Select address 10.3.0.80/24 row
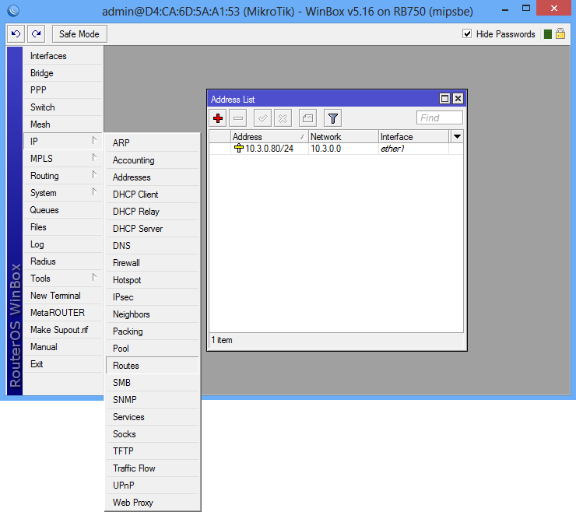 tap(335, 149)
